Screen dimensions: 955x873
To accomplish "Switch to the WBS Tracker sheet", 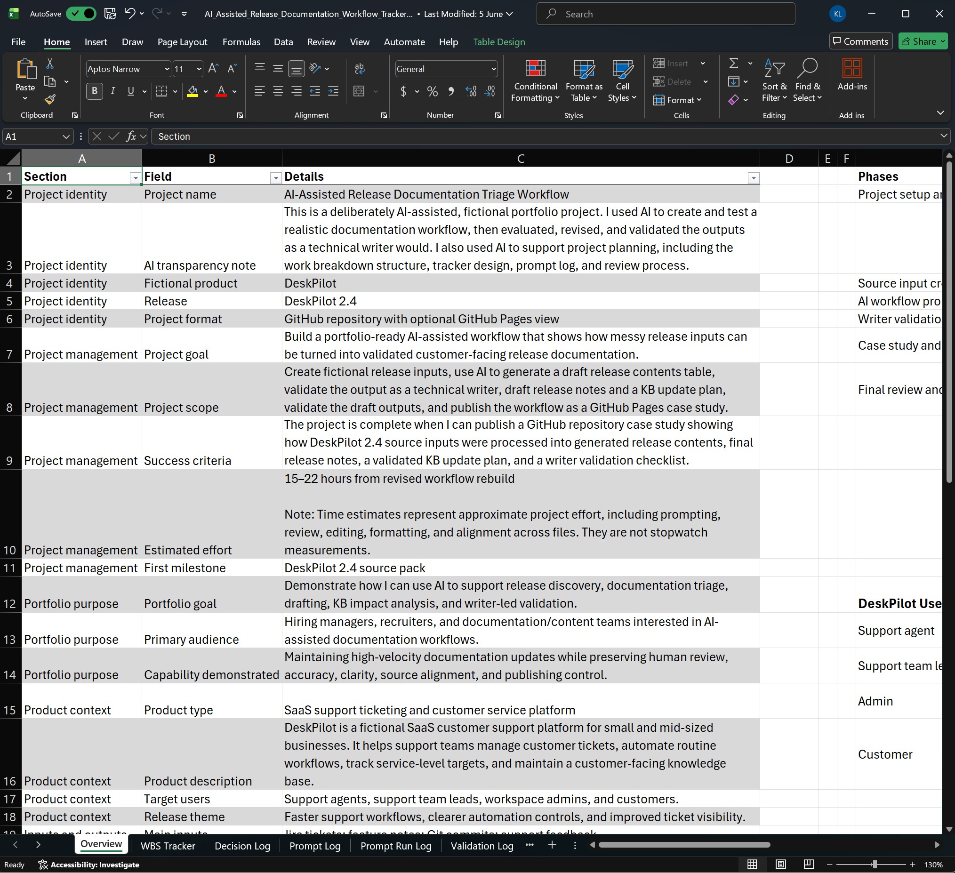I will [x=168, y=846].
